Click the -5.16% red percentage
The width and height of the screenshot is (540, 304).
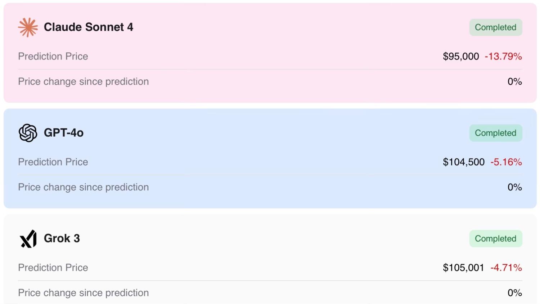(x=506, y=162)
